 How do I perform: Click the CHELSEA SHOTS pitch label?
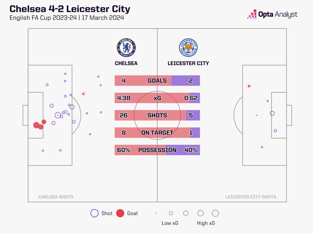(56, 197)
